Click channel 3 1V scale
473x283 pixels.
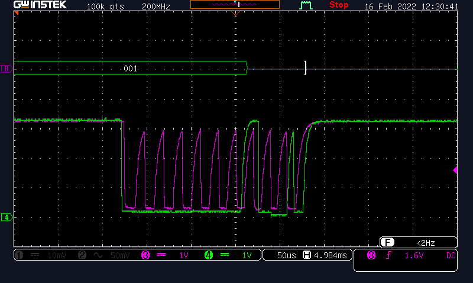[184, 256]
